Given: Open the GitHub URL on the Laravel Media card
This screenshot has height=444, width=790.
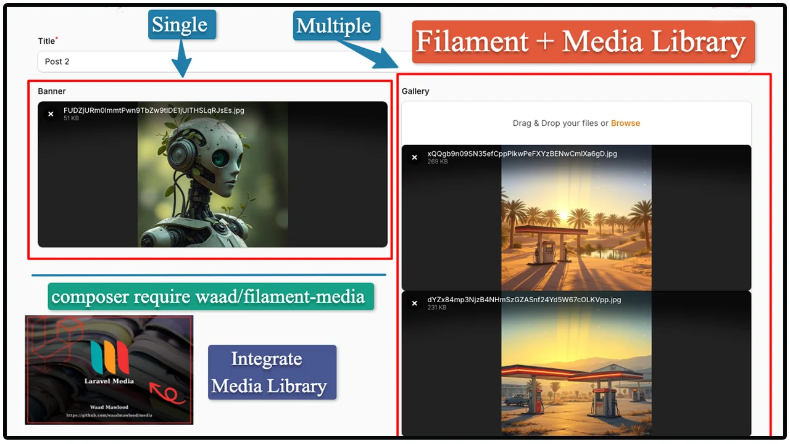Looking at the screenshot, I should click(x=109, y=415).
